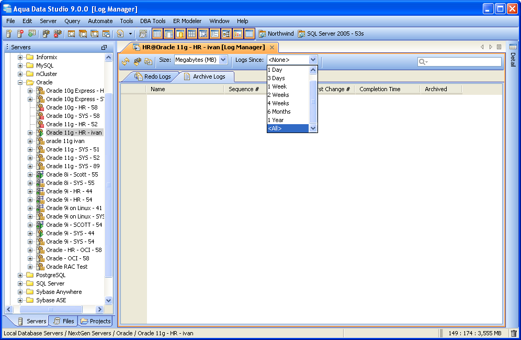Toggle the bar chart toolbar button
This screenshot has height=340, width=521.
coord(237,34)
